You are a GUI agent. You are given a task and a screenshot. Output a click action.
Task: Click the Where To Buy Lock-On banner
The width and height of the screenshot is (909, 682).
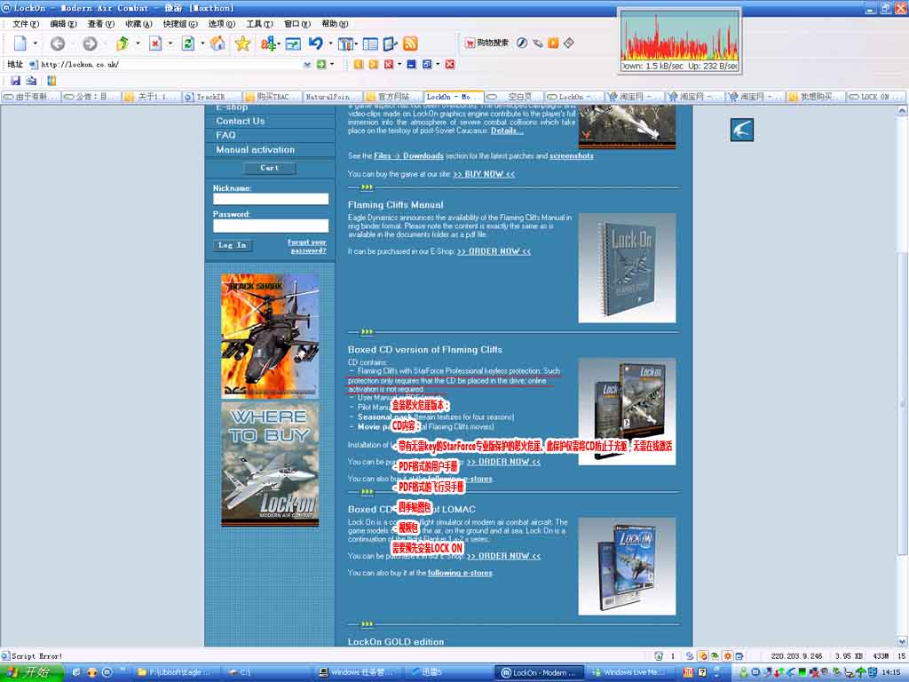click(270, 464)
